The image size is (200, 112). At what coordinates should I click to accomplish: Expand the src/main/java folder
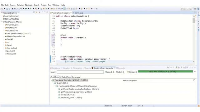(x=4, y=25)
